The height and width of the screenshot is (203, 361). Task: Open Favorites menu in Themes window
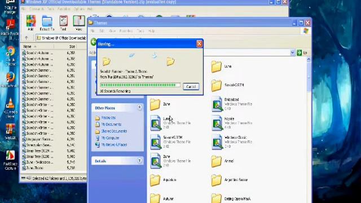126,31
